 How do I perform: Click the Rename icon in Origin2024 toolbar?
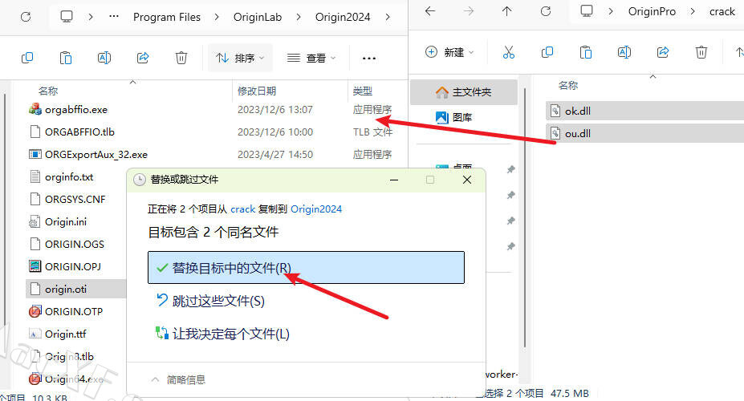(104, 58)
